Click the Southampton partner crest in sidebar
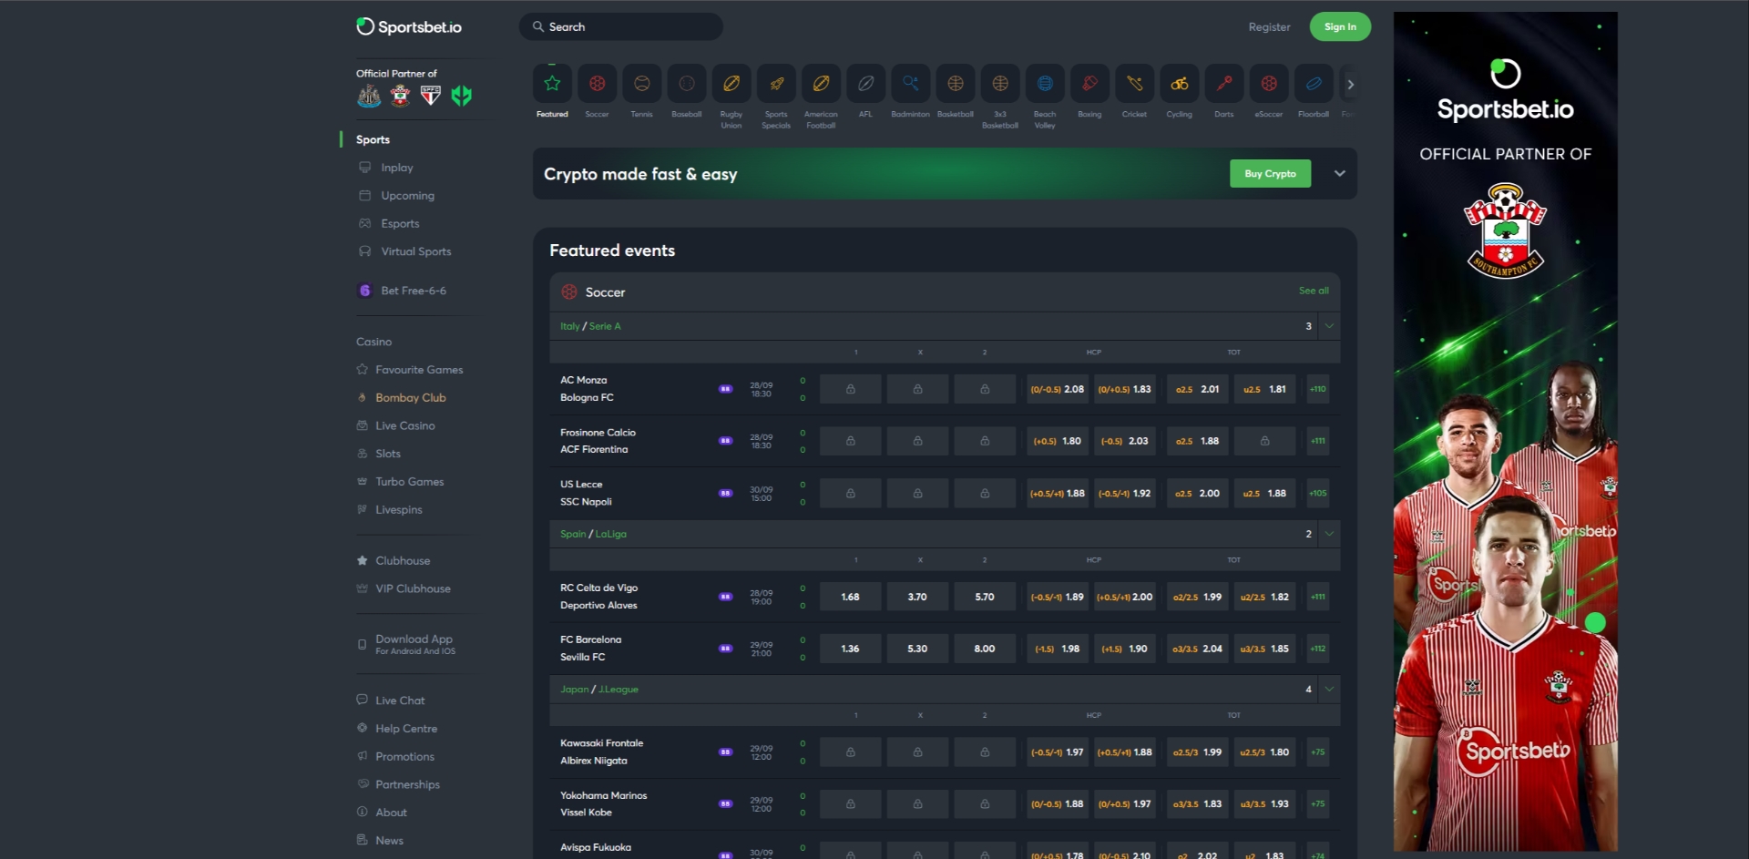The height and width of the screenshot is (859, 1749). click(x=400, y=96)
